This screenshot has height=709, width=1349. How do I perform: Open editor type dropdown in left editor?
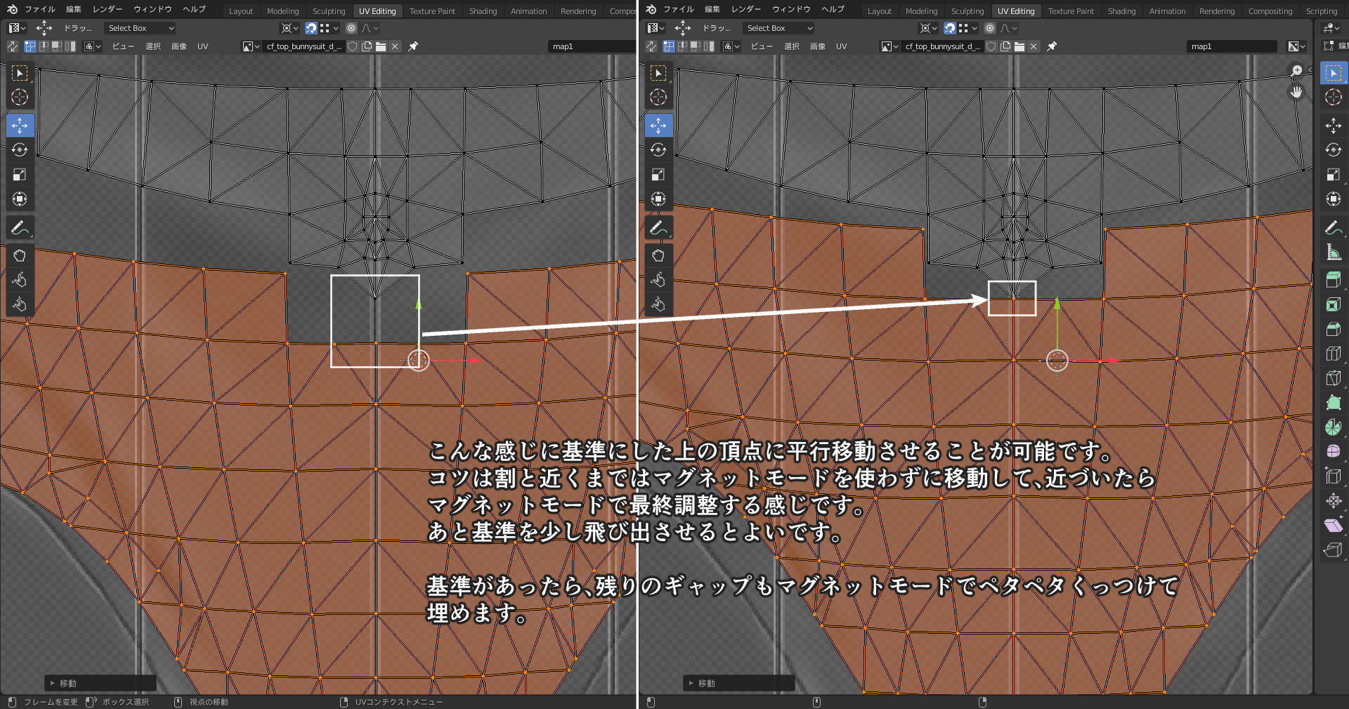click(17, 28)
